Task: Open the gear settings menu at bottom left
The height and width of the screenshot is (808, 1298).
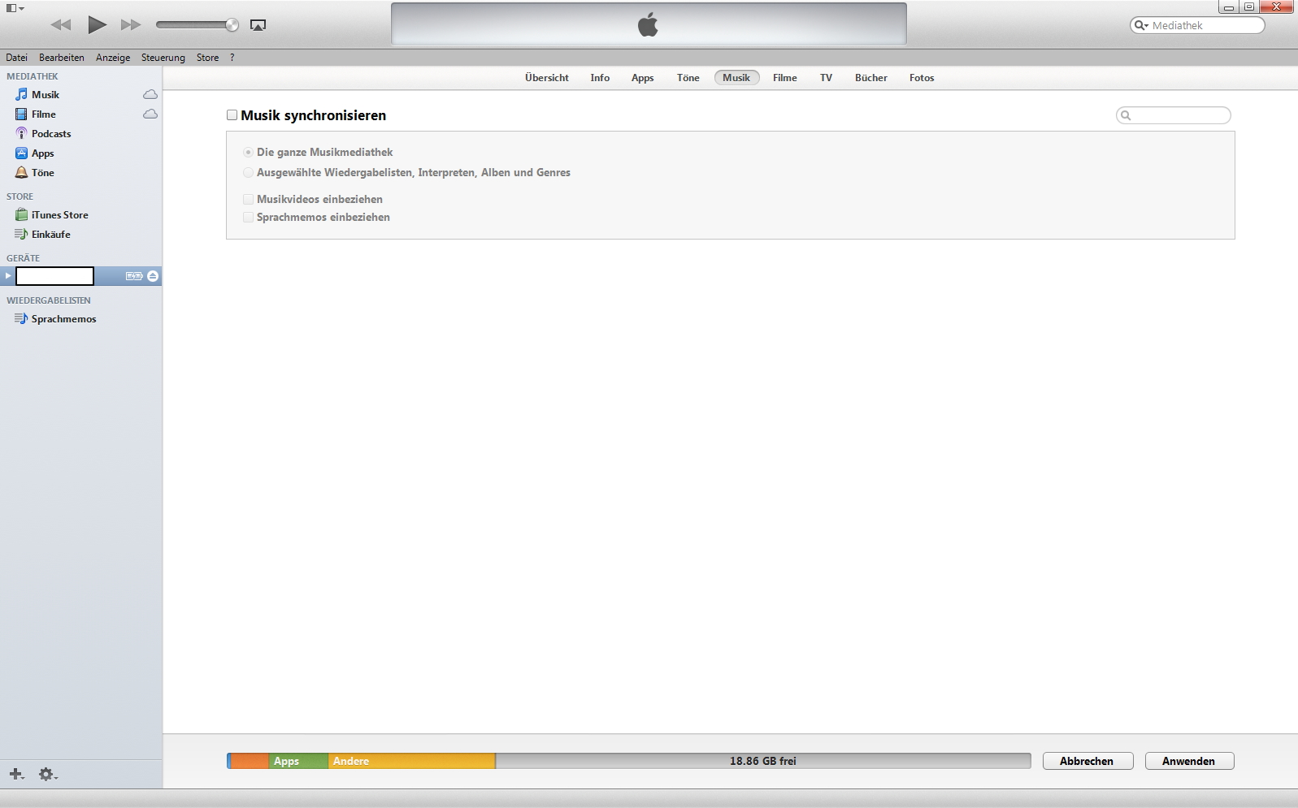Action: [x=47, y=774]
